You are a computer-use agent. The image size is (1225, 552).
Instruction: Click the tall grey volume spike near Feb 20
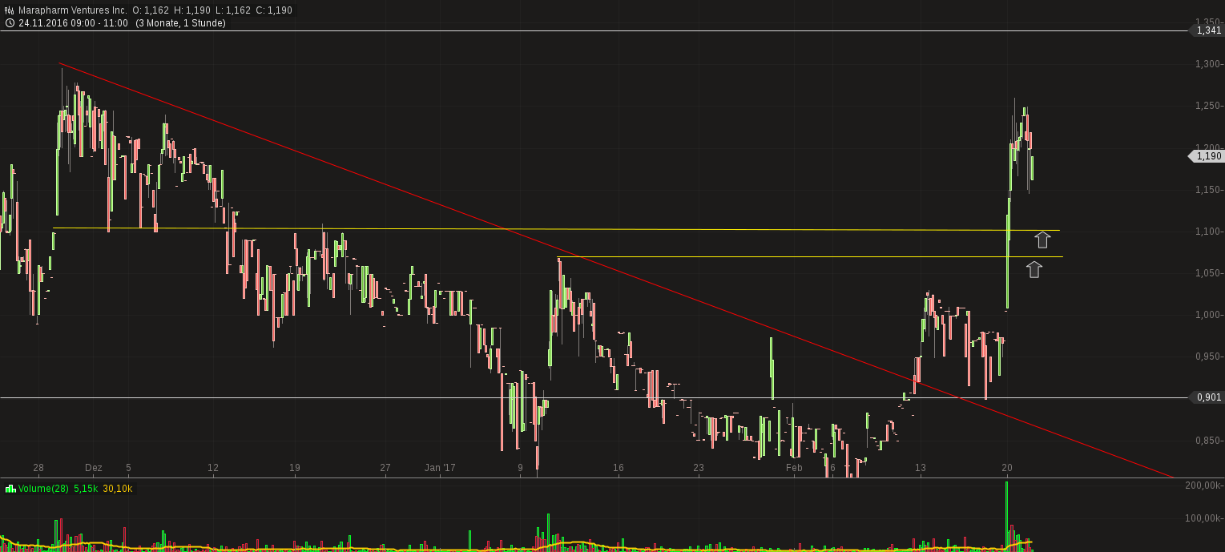[1008, 513]
